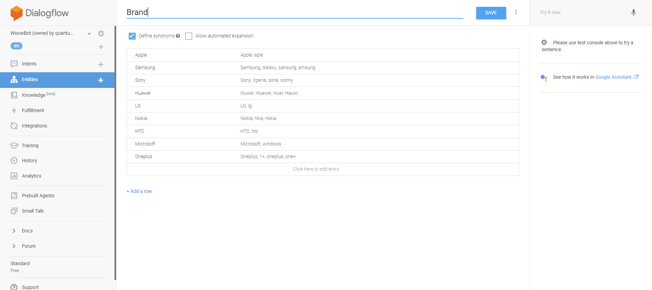Open Prebuilt Agents page
The width and height of the screenshot is (652, 290).
(x=38, y=196)
